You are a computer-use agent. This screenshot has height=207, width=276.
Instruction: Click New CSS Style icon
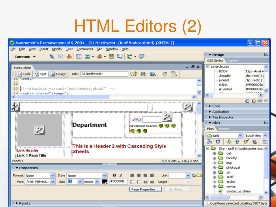click(x=253, y=101)
